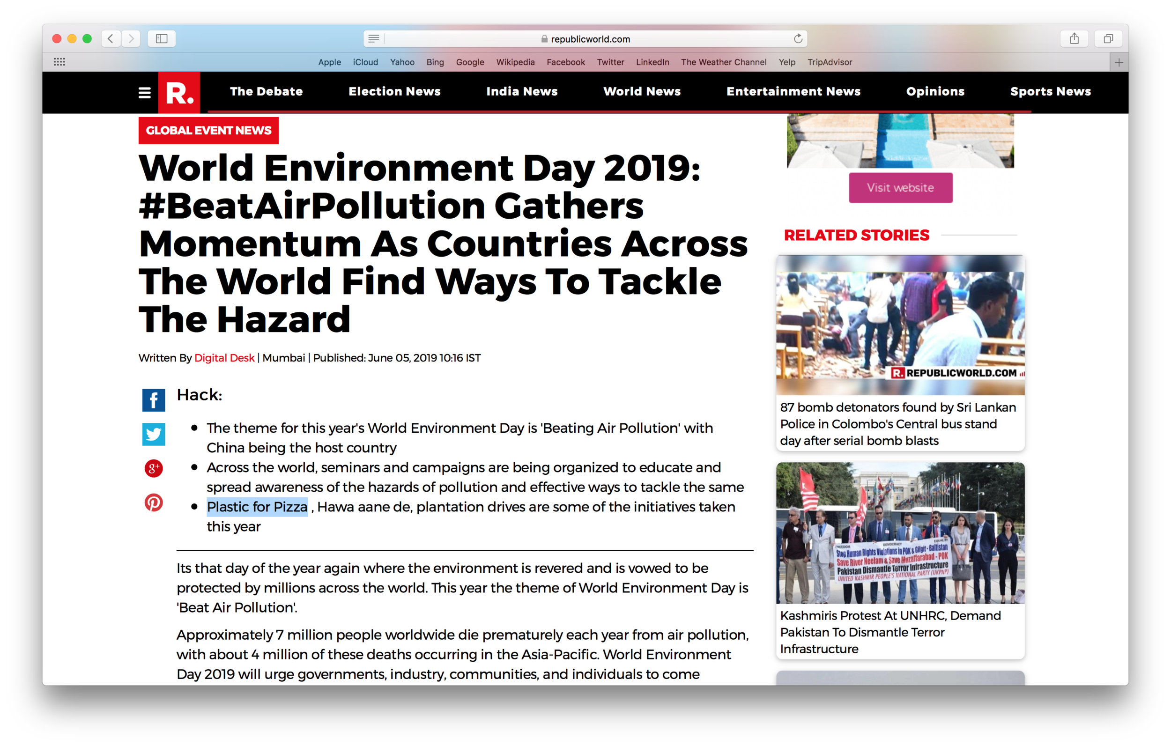Image resolution: width=1171 pixels, height=746 pixels.
Task: Open Sports News section
Action: pos(1051,91)
